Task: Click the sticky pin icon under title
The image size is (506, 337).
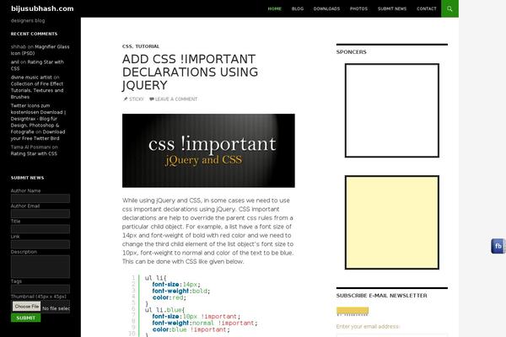Action: [x=125, y=99]
